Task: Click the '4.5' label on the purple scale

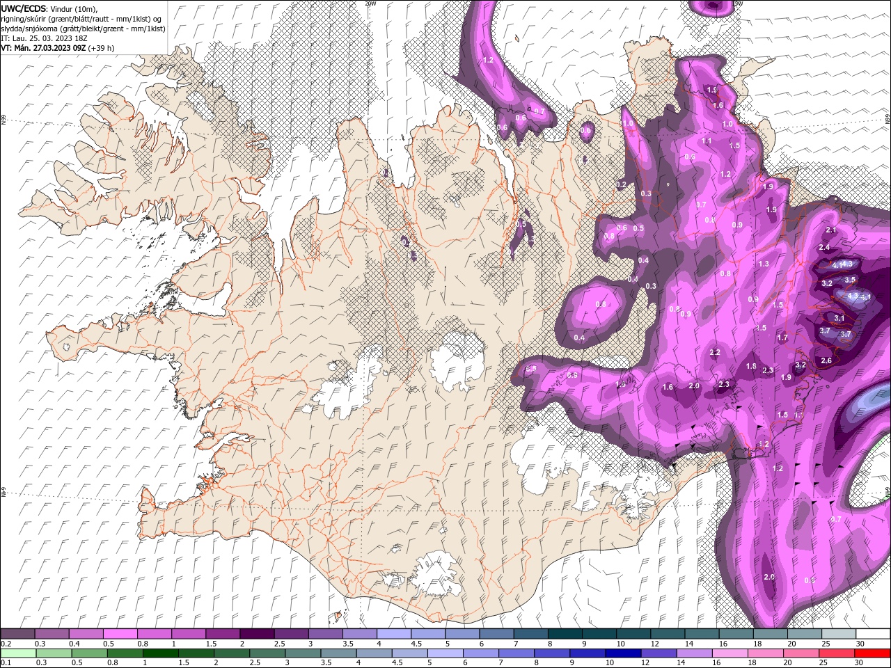Action: point(416,644)
